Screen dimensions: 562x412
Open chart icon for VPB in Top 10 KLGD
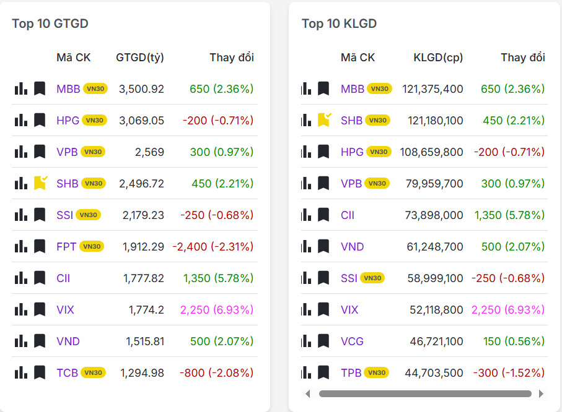[306, 183]
